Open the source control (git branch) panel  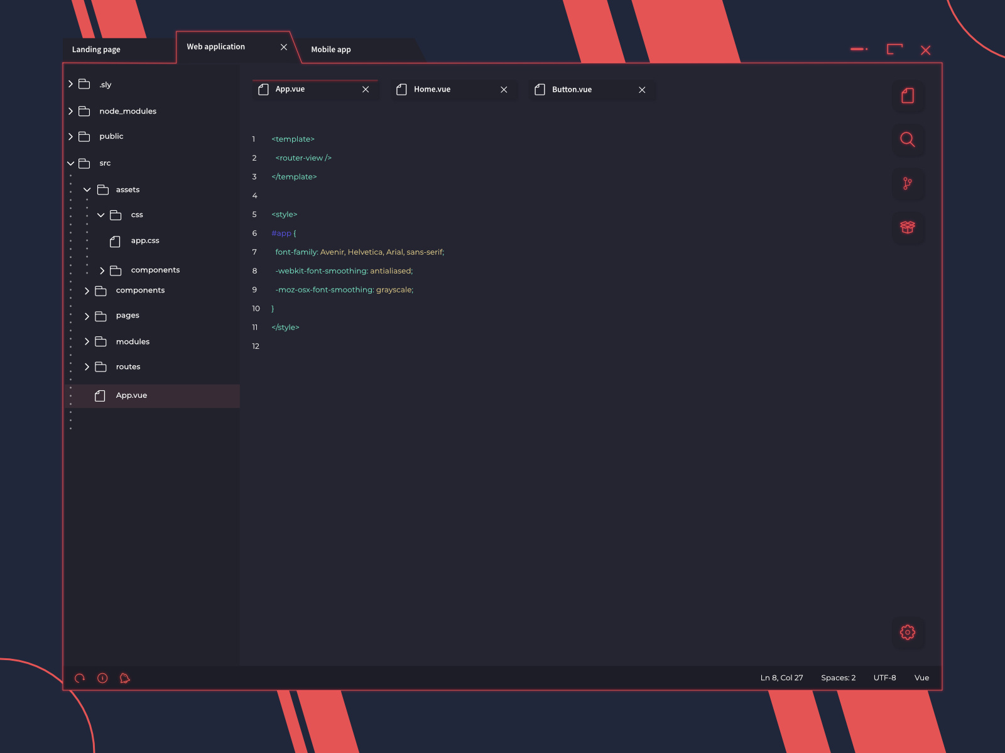point(908,184)
